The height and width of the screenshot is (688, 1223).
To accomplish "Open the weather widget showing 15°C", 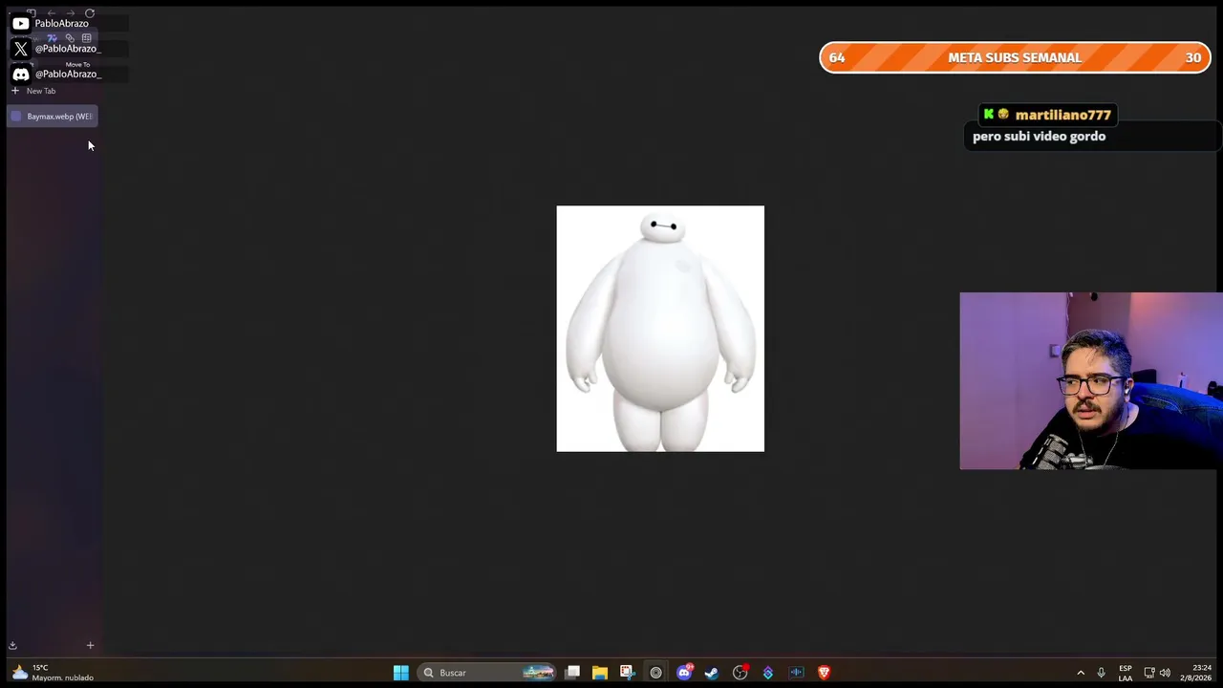I will tap(52, 673).
